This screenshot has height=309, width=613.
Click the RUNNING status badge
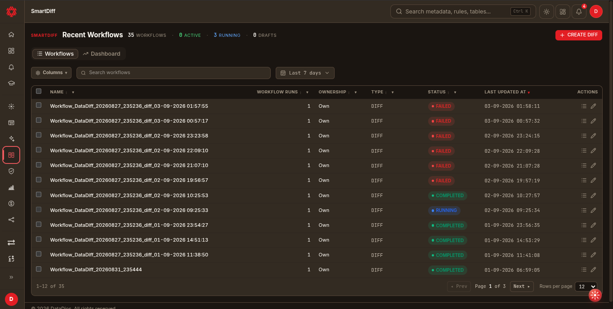pos(444,210)
